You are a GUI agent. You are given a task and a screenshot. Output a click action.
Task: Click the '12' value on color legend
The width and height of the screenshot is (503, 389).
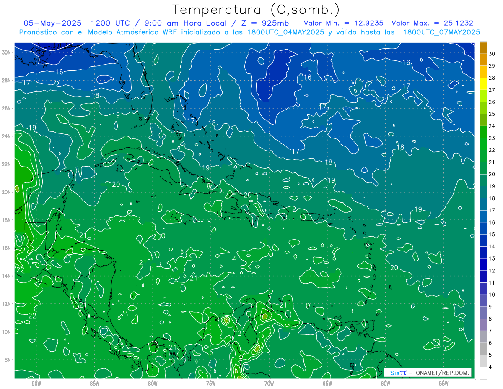(492, 271)
